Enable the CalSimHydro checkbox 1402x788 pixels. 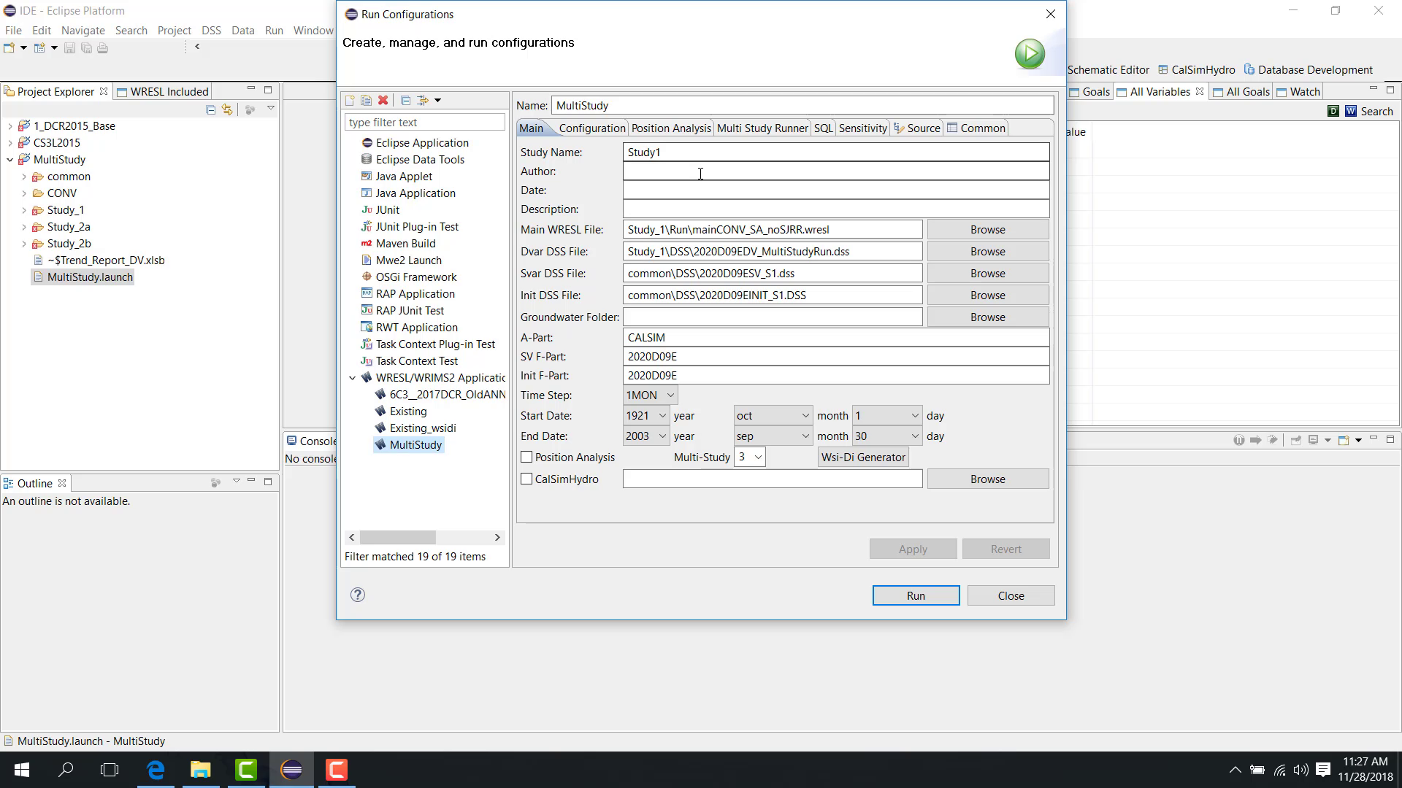526,479
